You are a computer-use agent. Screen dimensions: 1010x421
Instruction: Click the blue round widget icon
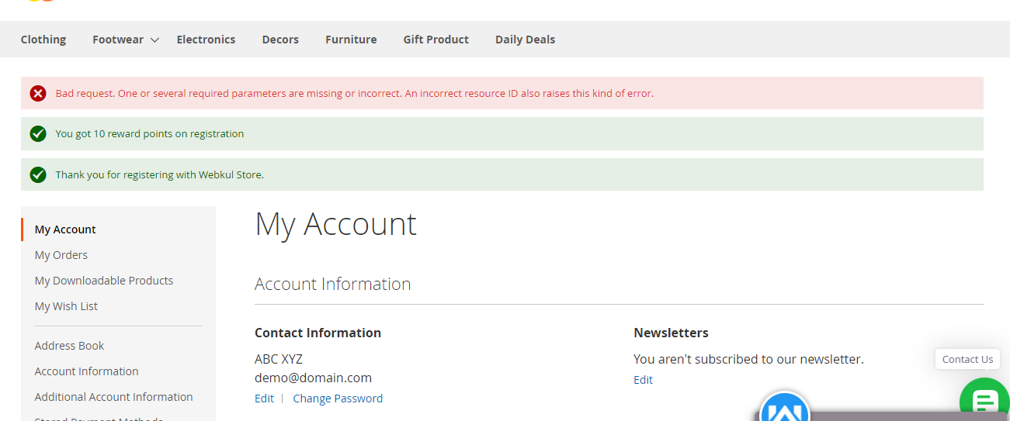click(x=785, y=408)
